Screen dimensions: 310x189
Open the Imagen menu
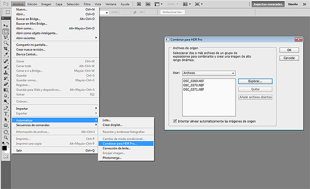tap(47, 4)
